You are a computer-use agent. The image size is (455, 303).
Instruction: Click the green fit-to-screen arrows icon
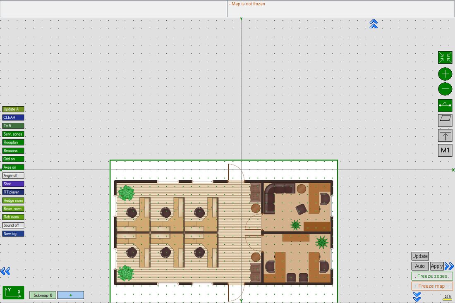[445, 57]
